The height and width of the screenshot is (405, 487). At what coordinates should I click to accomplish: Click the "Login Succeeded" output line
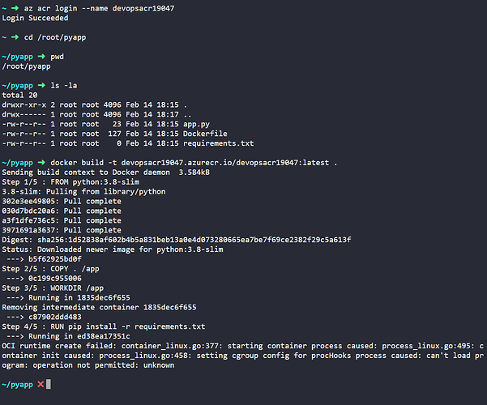[x=36, y=18]
